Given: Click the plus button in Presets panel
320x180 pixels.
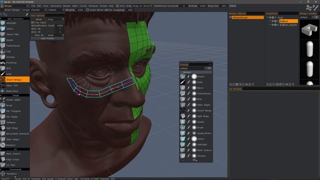Looking at the screenshot, I should (x=209, y=68).
